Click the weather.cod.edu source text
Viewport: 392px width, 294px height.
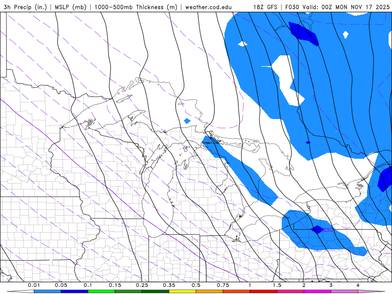[208, 7]
